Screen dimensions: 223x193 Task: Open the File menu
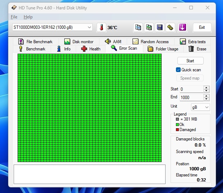point(14,17)
